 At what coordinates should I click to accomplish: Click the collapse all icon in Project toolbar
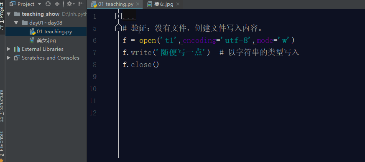point(57,4)
